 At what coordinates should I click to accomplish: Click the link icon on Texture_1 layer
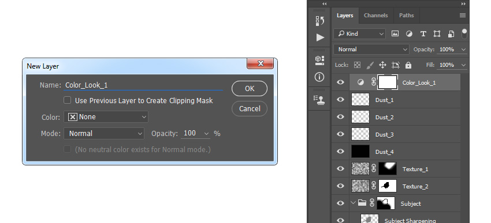click(x=373, y=169)
